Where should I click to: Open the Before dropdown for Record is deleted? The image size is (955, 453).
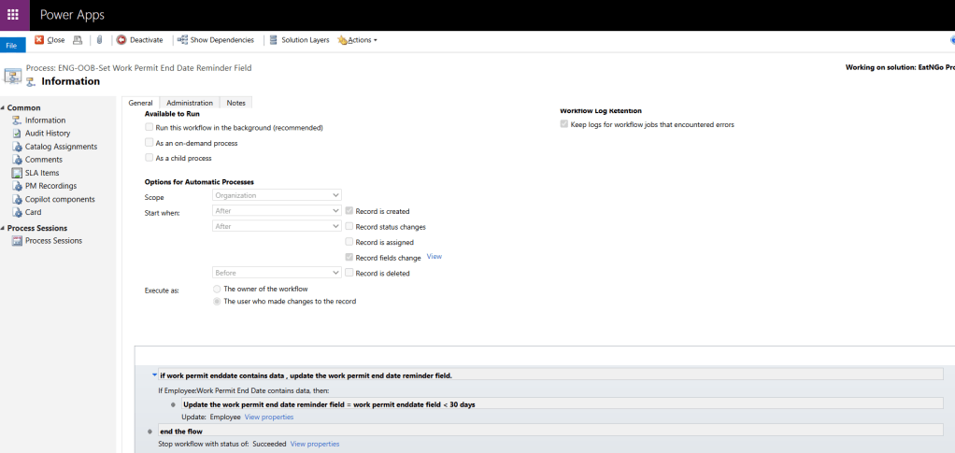pyautogui.click(x=277, y=273)
